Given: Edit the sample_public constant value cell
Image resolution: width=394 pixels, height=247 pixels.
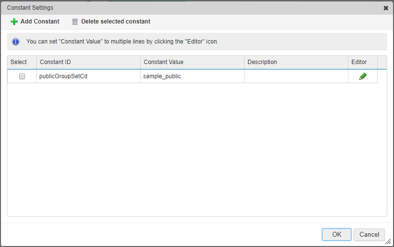Looking at the screenshot, I should (x=162, y=76).
